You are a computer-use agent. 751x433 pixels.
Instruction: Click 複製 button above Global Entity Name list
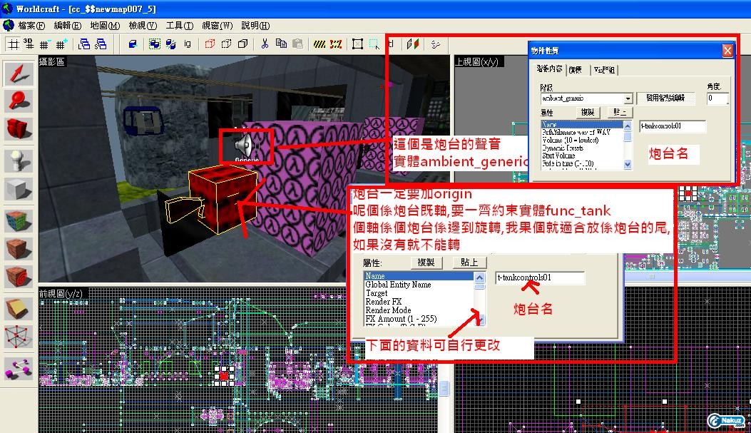tap(426, 263)
